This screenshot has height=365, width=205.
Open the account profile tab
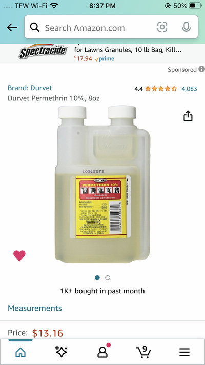coord(102,352)
